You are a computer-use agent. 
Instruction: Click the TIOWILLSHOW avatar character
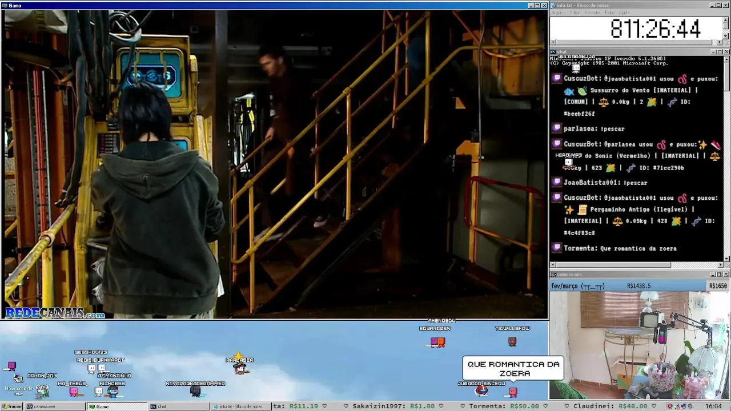(x=512, y=341)
